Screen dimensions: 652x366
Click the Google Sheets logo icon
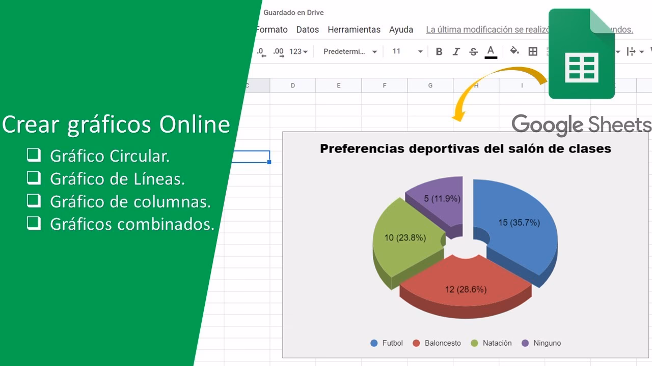point(581,53)
